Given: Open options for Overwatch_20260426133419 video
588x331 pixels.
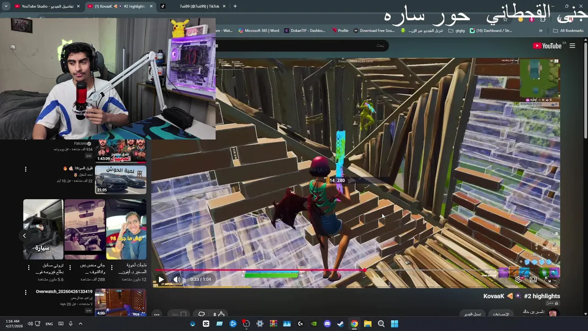Looking at the screenshot, I should (x=26, y=291).
